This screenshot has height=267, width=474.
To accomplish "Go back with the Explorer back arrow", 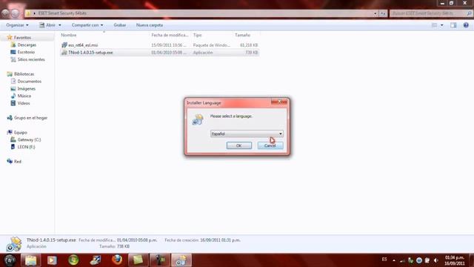I will coord(6,13).
